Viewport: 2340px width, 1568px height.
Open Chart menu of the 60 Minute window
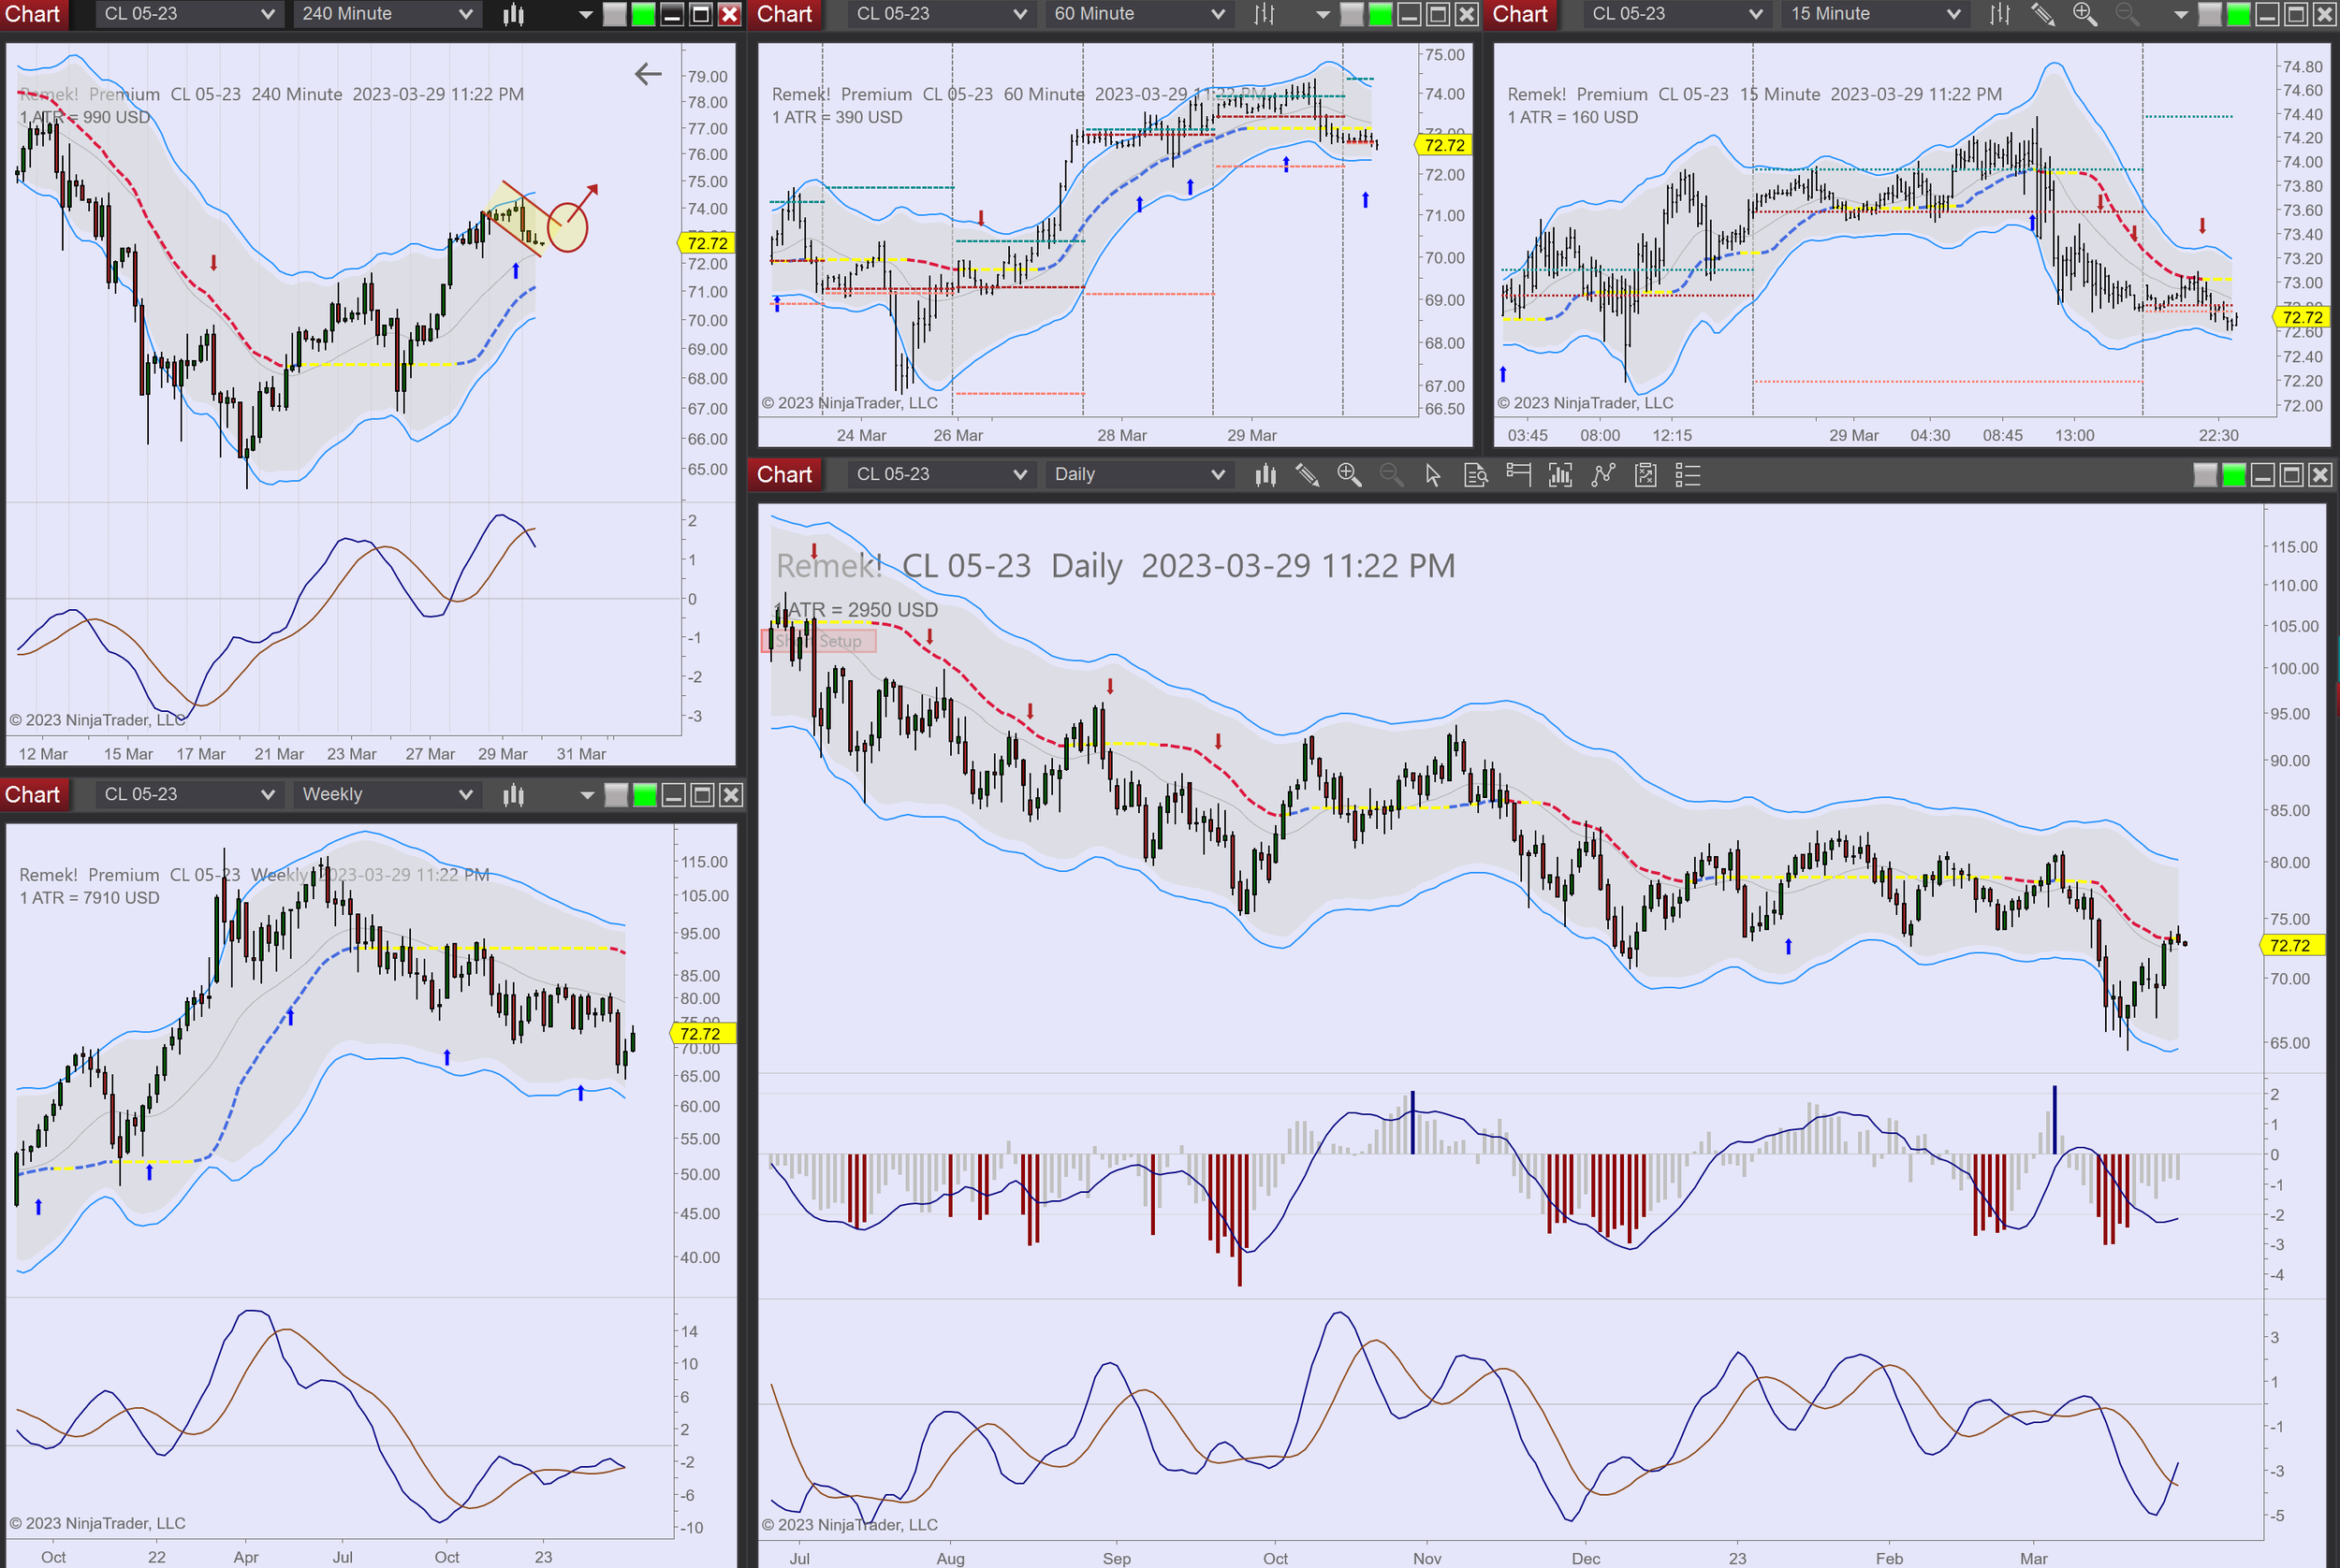pyautogui.click(x=784, y=14)
